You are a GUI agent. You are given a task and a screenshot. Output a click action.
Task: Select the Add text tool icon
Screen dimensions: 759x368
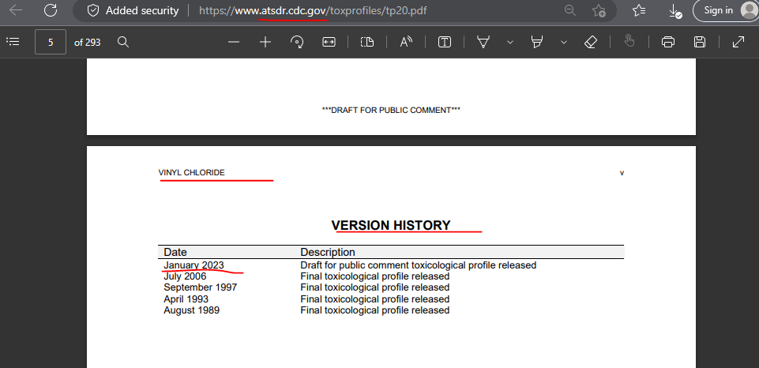click(445, 42)
